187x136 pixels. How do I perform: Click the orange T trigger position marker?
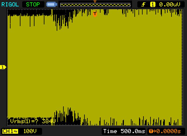(x=95, y=14)
